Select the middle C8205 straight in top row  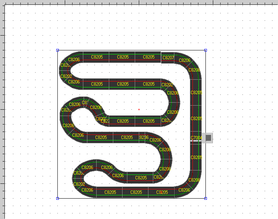point(123,57)
